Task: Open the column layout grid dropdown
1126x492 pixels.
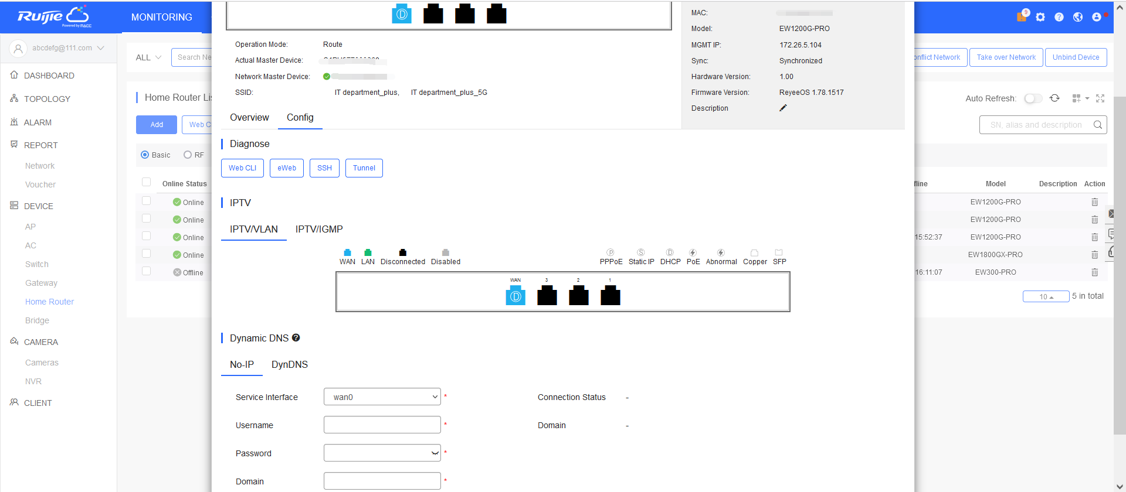Action: click(1080, 98)
